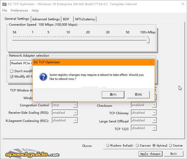Click the Connection Speed slider thumb
187x159 pixels.
point(148,40)
